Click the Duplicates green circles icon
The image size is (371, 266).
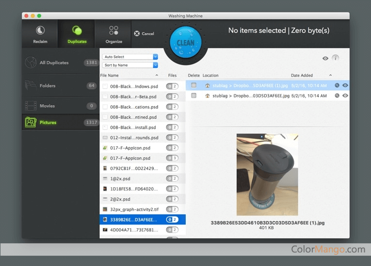click(x=77, y=30)
